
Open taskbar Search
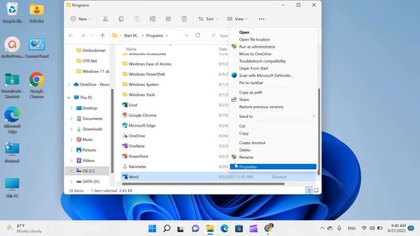coord(167,229)
